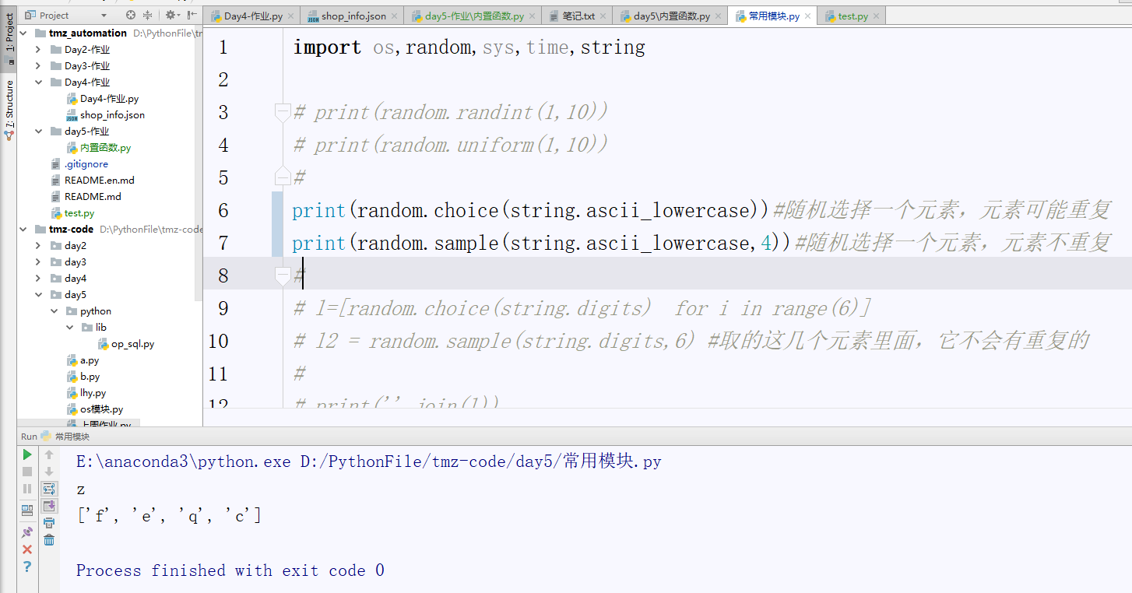Switch to the Day4-作业.py editor tab

pos(253,16)
